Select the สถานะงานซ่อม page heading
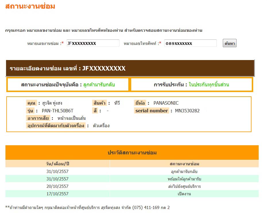 tap(30, 6)
